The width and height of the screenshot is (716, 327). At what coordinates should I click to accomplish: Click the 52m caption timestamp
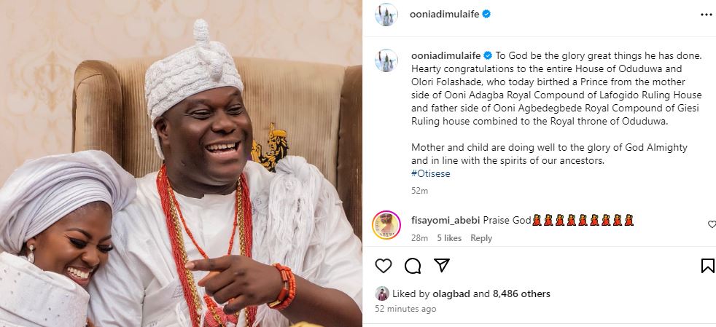(419, 191)
